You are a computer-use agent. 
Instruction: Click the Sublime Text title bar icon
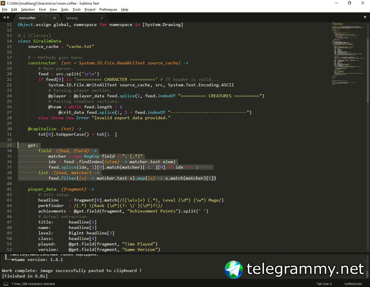click(x=3, y=3)
